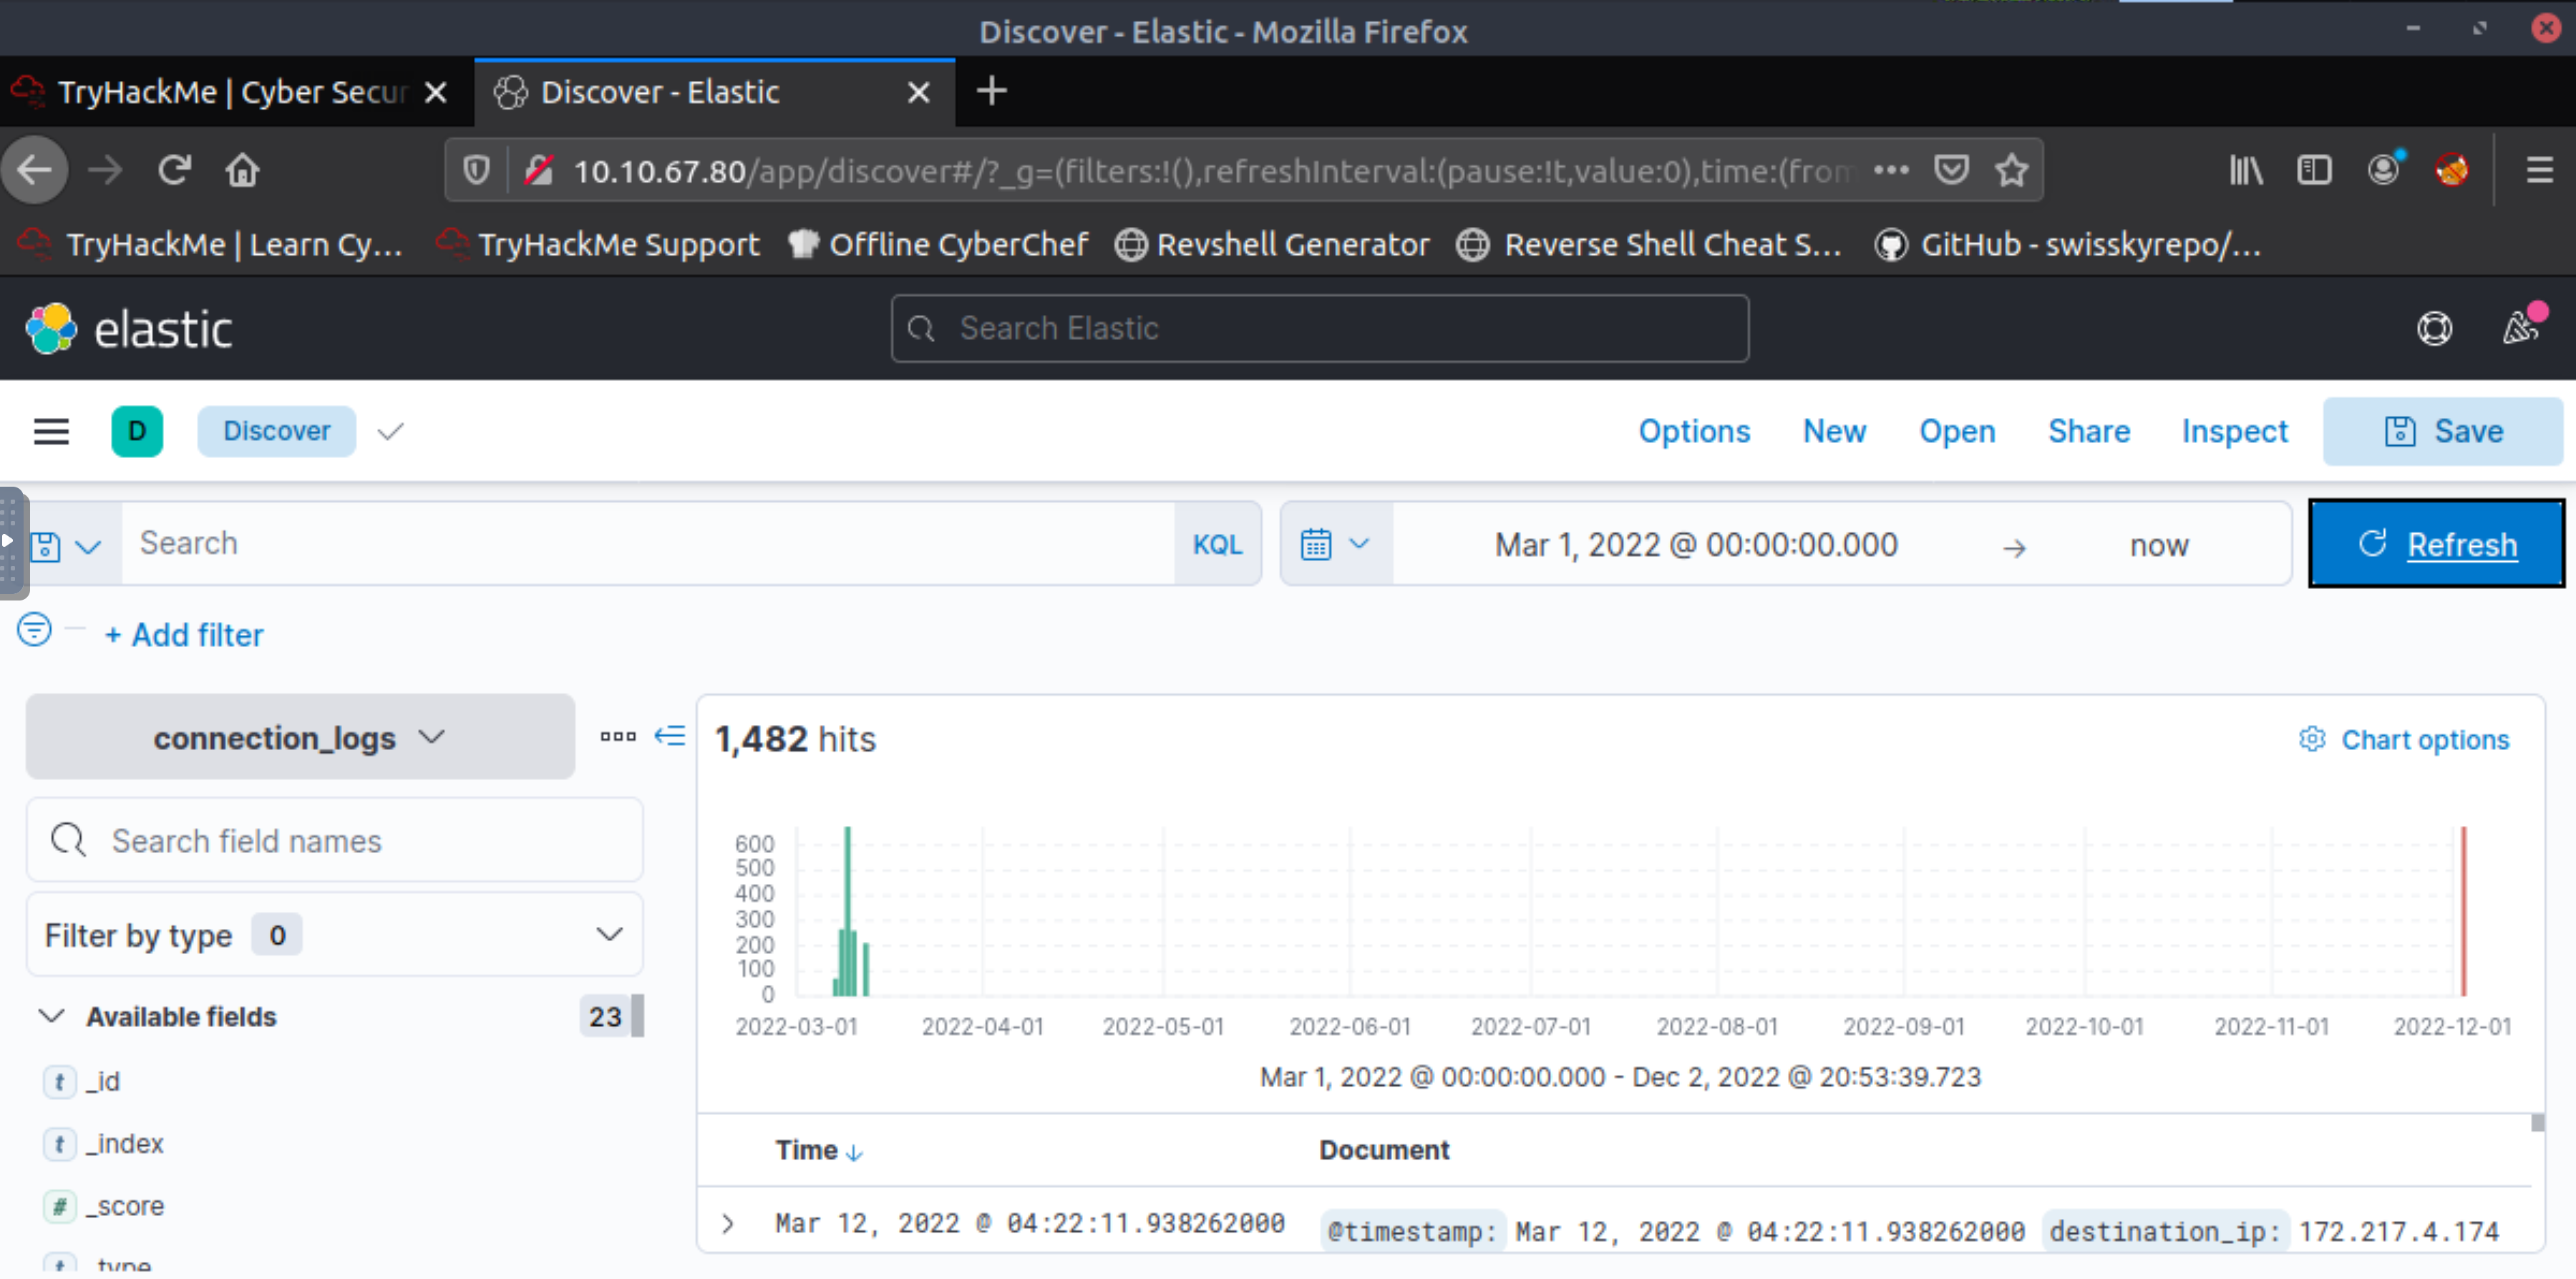Save the current search
The height and width of the screenshot is (1279, 2576).
pos(2443,431)
